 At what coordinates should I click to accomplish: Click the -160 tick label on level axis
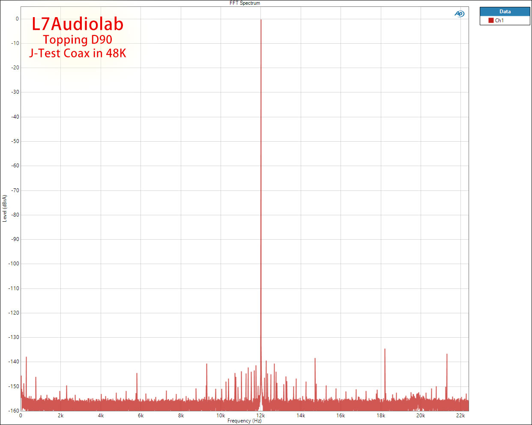[14, 411]
